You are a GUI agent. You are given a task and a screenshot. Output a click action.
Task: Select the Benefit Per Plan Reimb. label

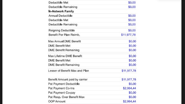pyautogui.click(x=64, y=35)
